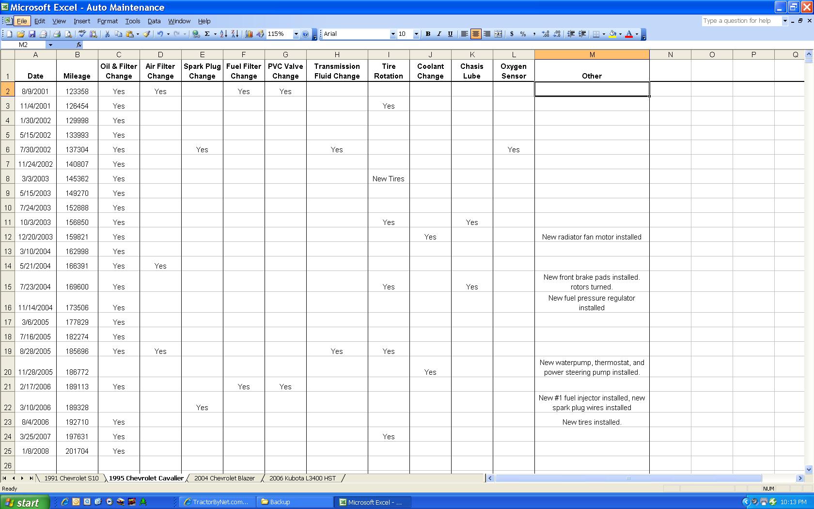Open the Print Preview tool
Image resolution: width=814 pixels, height=509 pixels.
(68, 34)
